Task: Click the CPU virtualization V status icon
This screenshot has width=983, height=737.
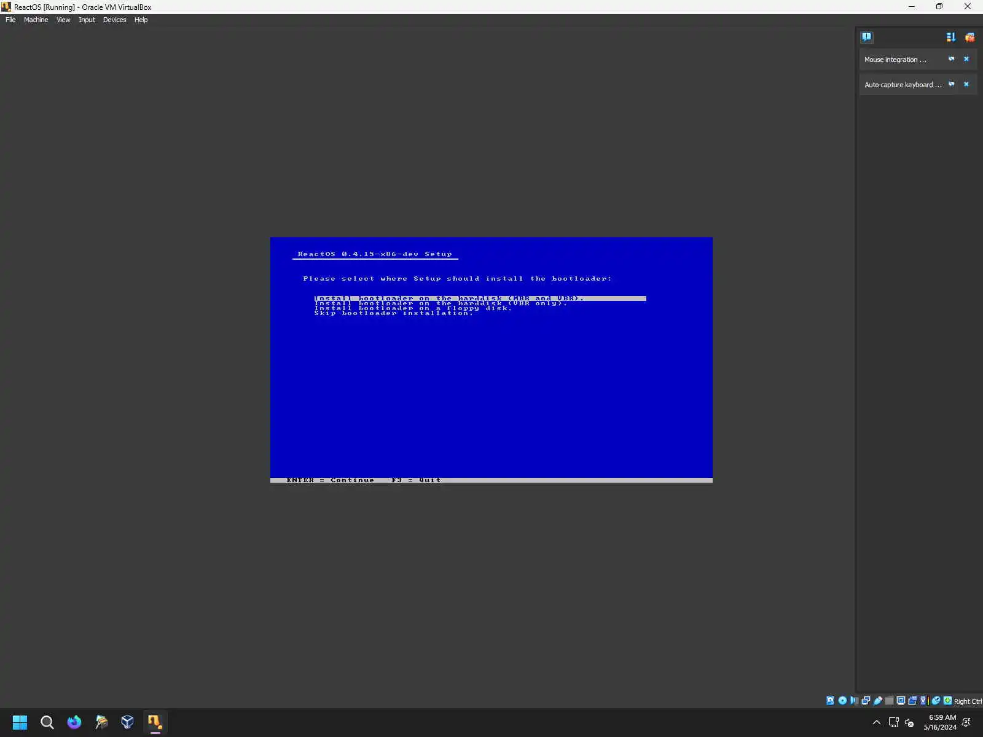Action: pyautogui.click(x=923, y=701)
